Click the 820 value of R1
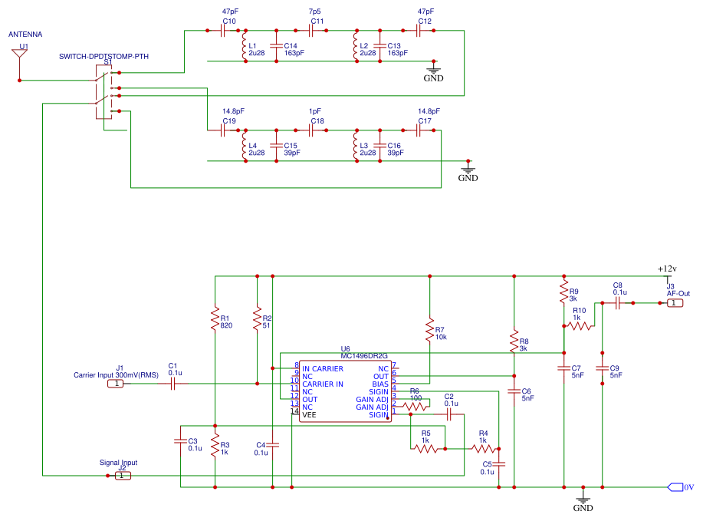This screenshot has height=521, width=703. click(226, 326)
